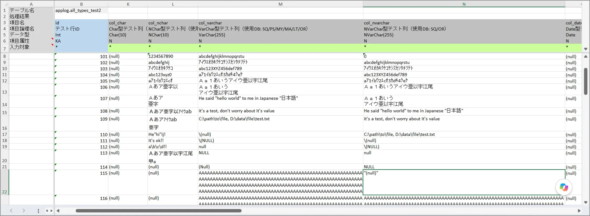
Task: Click the cell reading 'it's ok!!'
Action: 173,141
